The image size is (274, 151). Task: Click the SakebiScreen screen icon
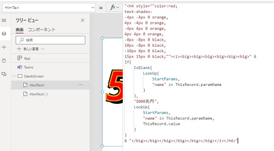[20, 76]
